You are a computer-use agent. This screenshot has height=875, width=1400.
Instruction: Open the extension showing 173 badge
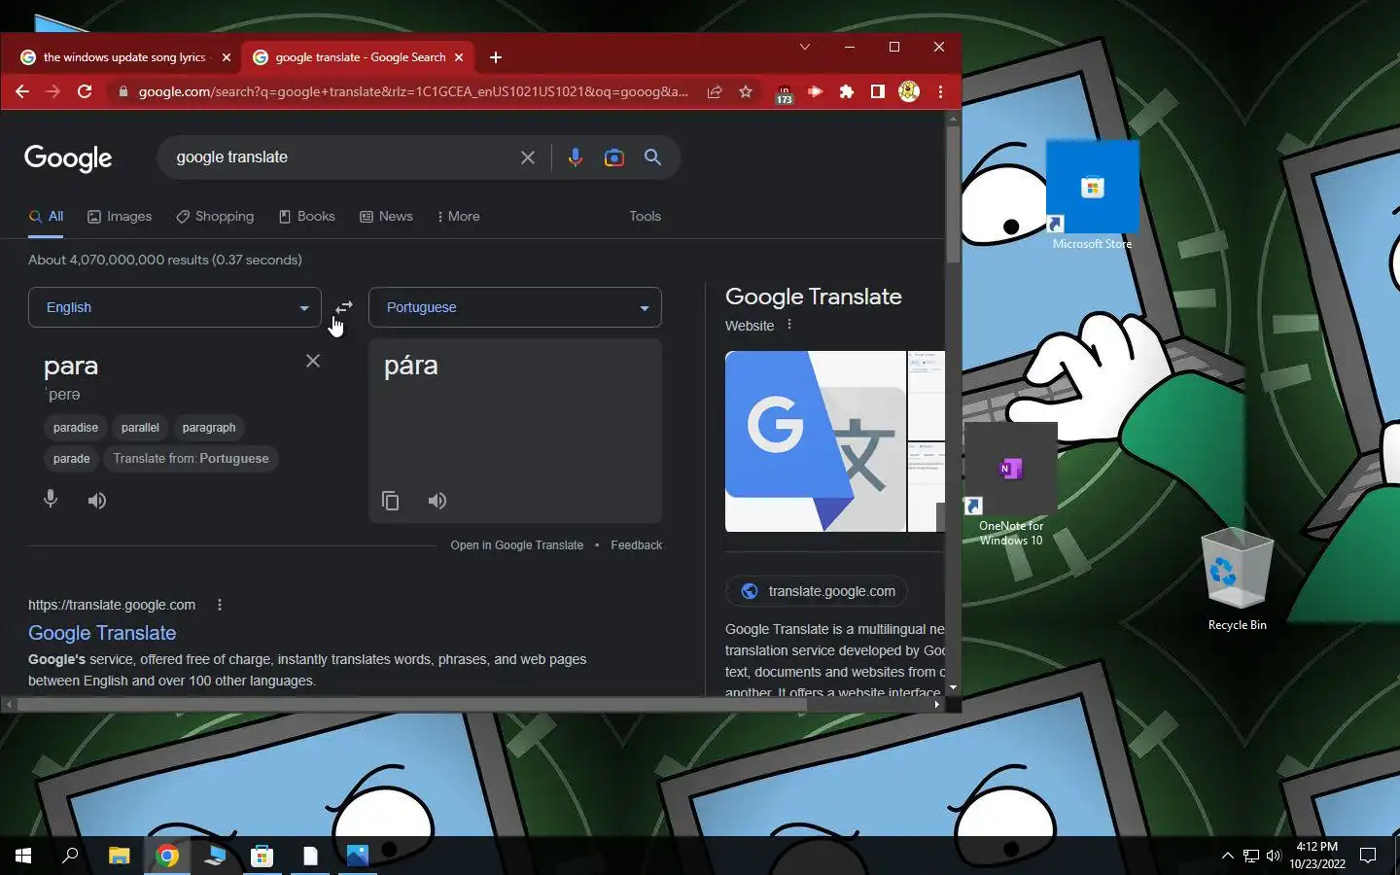[785, 92]
